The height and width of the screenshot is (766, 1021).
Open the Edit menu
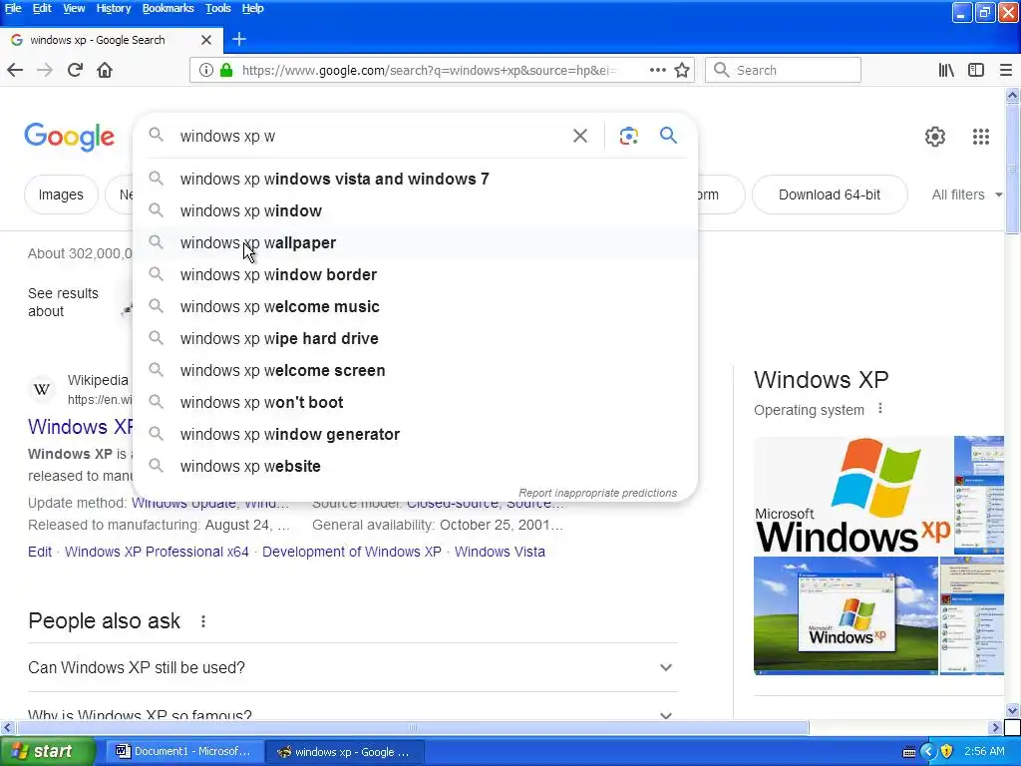tap(42, 8)
